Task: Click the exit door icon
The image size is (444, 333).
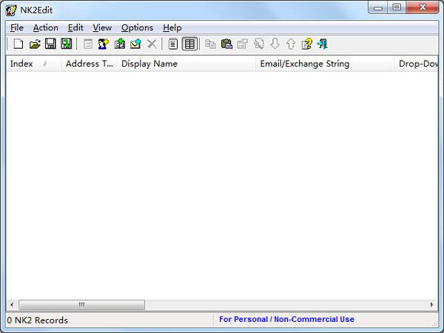Action: pyautogui.click(x=323, y=44)
